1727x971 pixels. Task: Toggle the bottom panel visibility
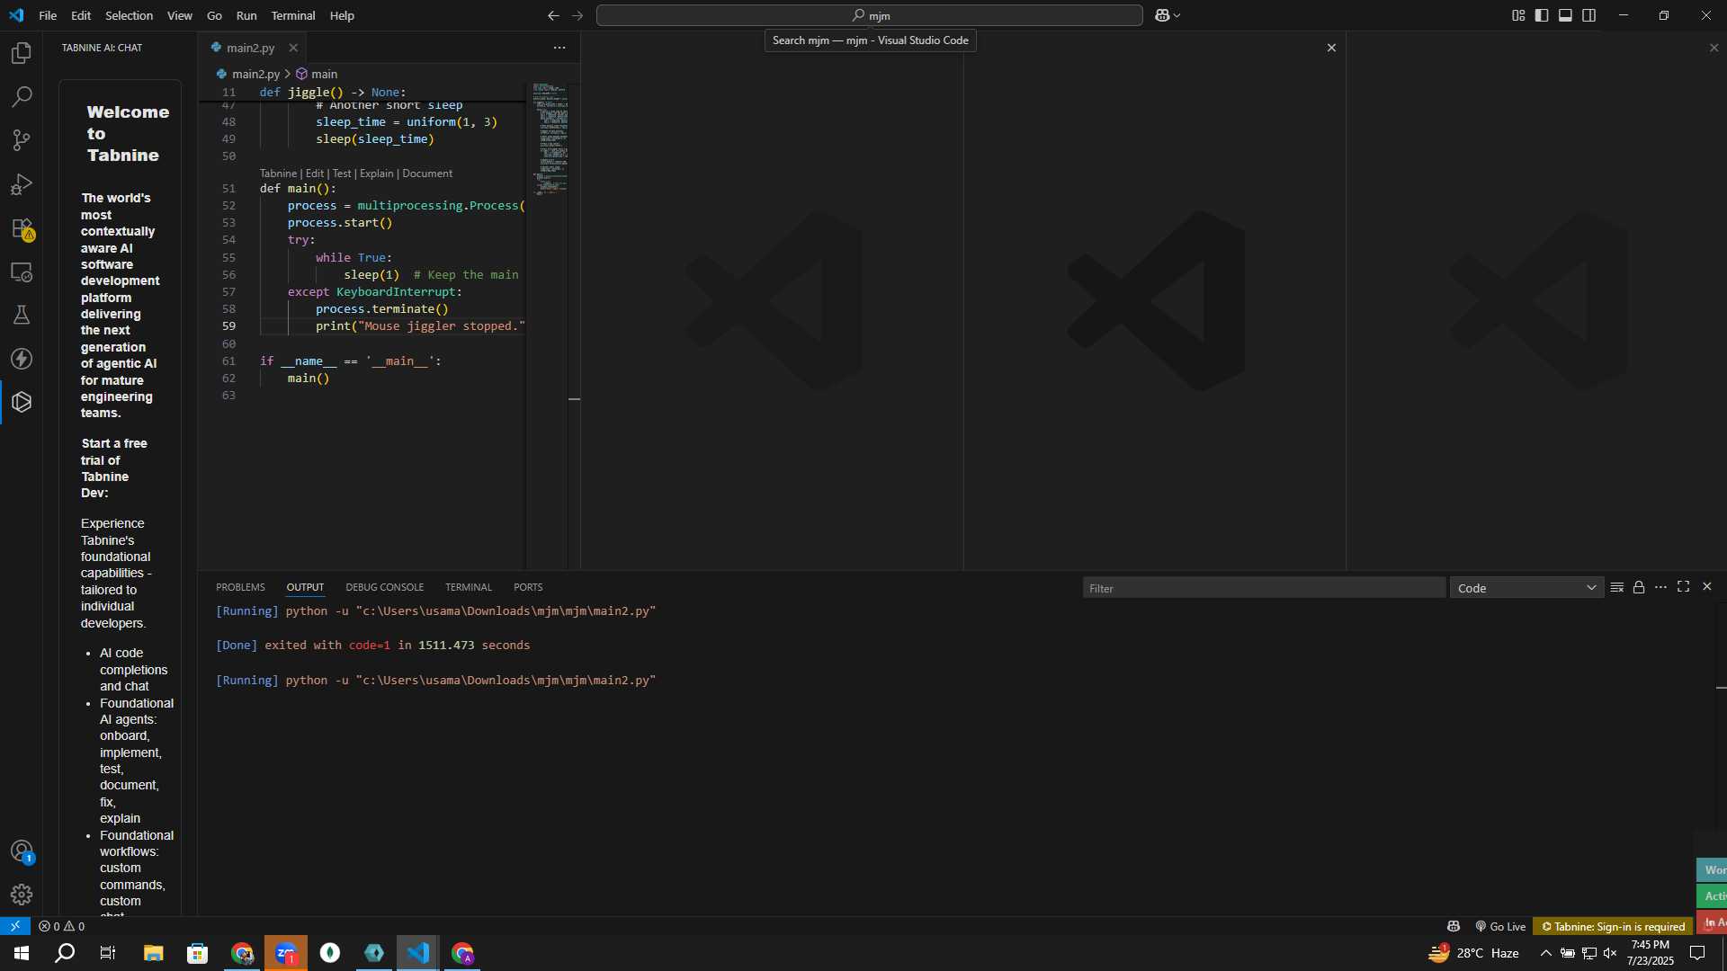pos(1565,15)
